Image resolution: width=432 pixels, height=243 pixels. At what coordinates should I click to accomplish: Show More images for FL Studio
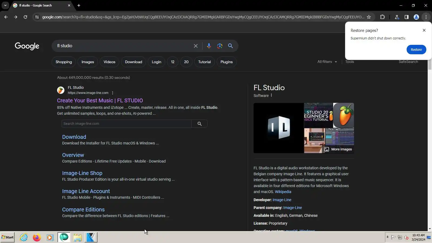[x=338, y=149]
